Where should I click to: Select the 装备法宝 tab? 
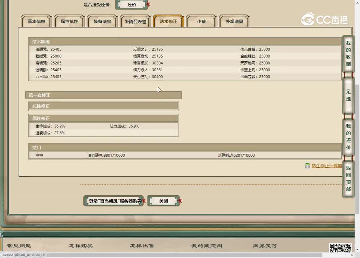pos(102,21)
